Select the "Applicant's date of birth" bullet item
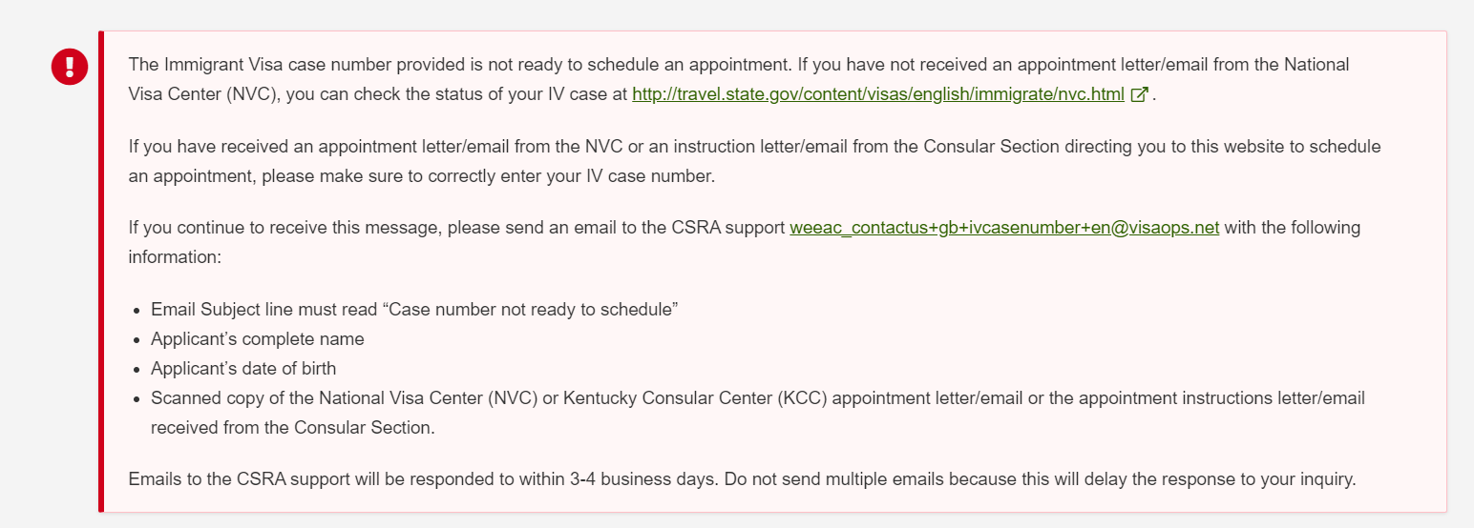Screen dimensions: 1474x528 243,368
